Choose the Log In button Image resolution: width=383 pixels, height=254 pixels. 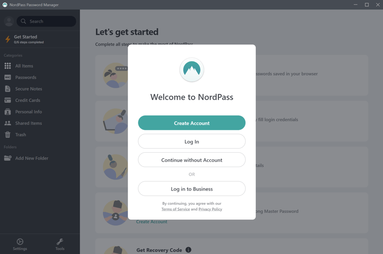click(191, 141)
